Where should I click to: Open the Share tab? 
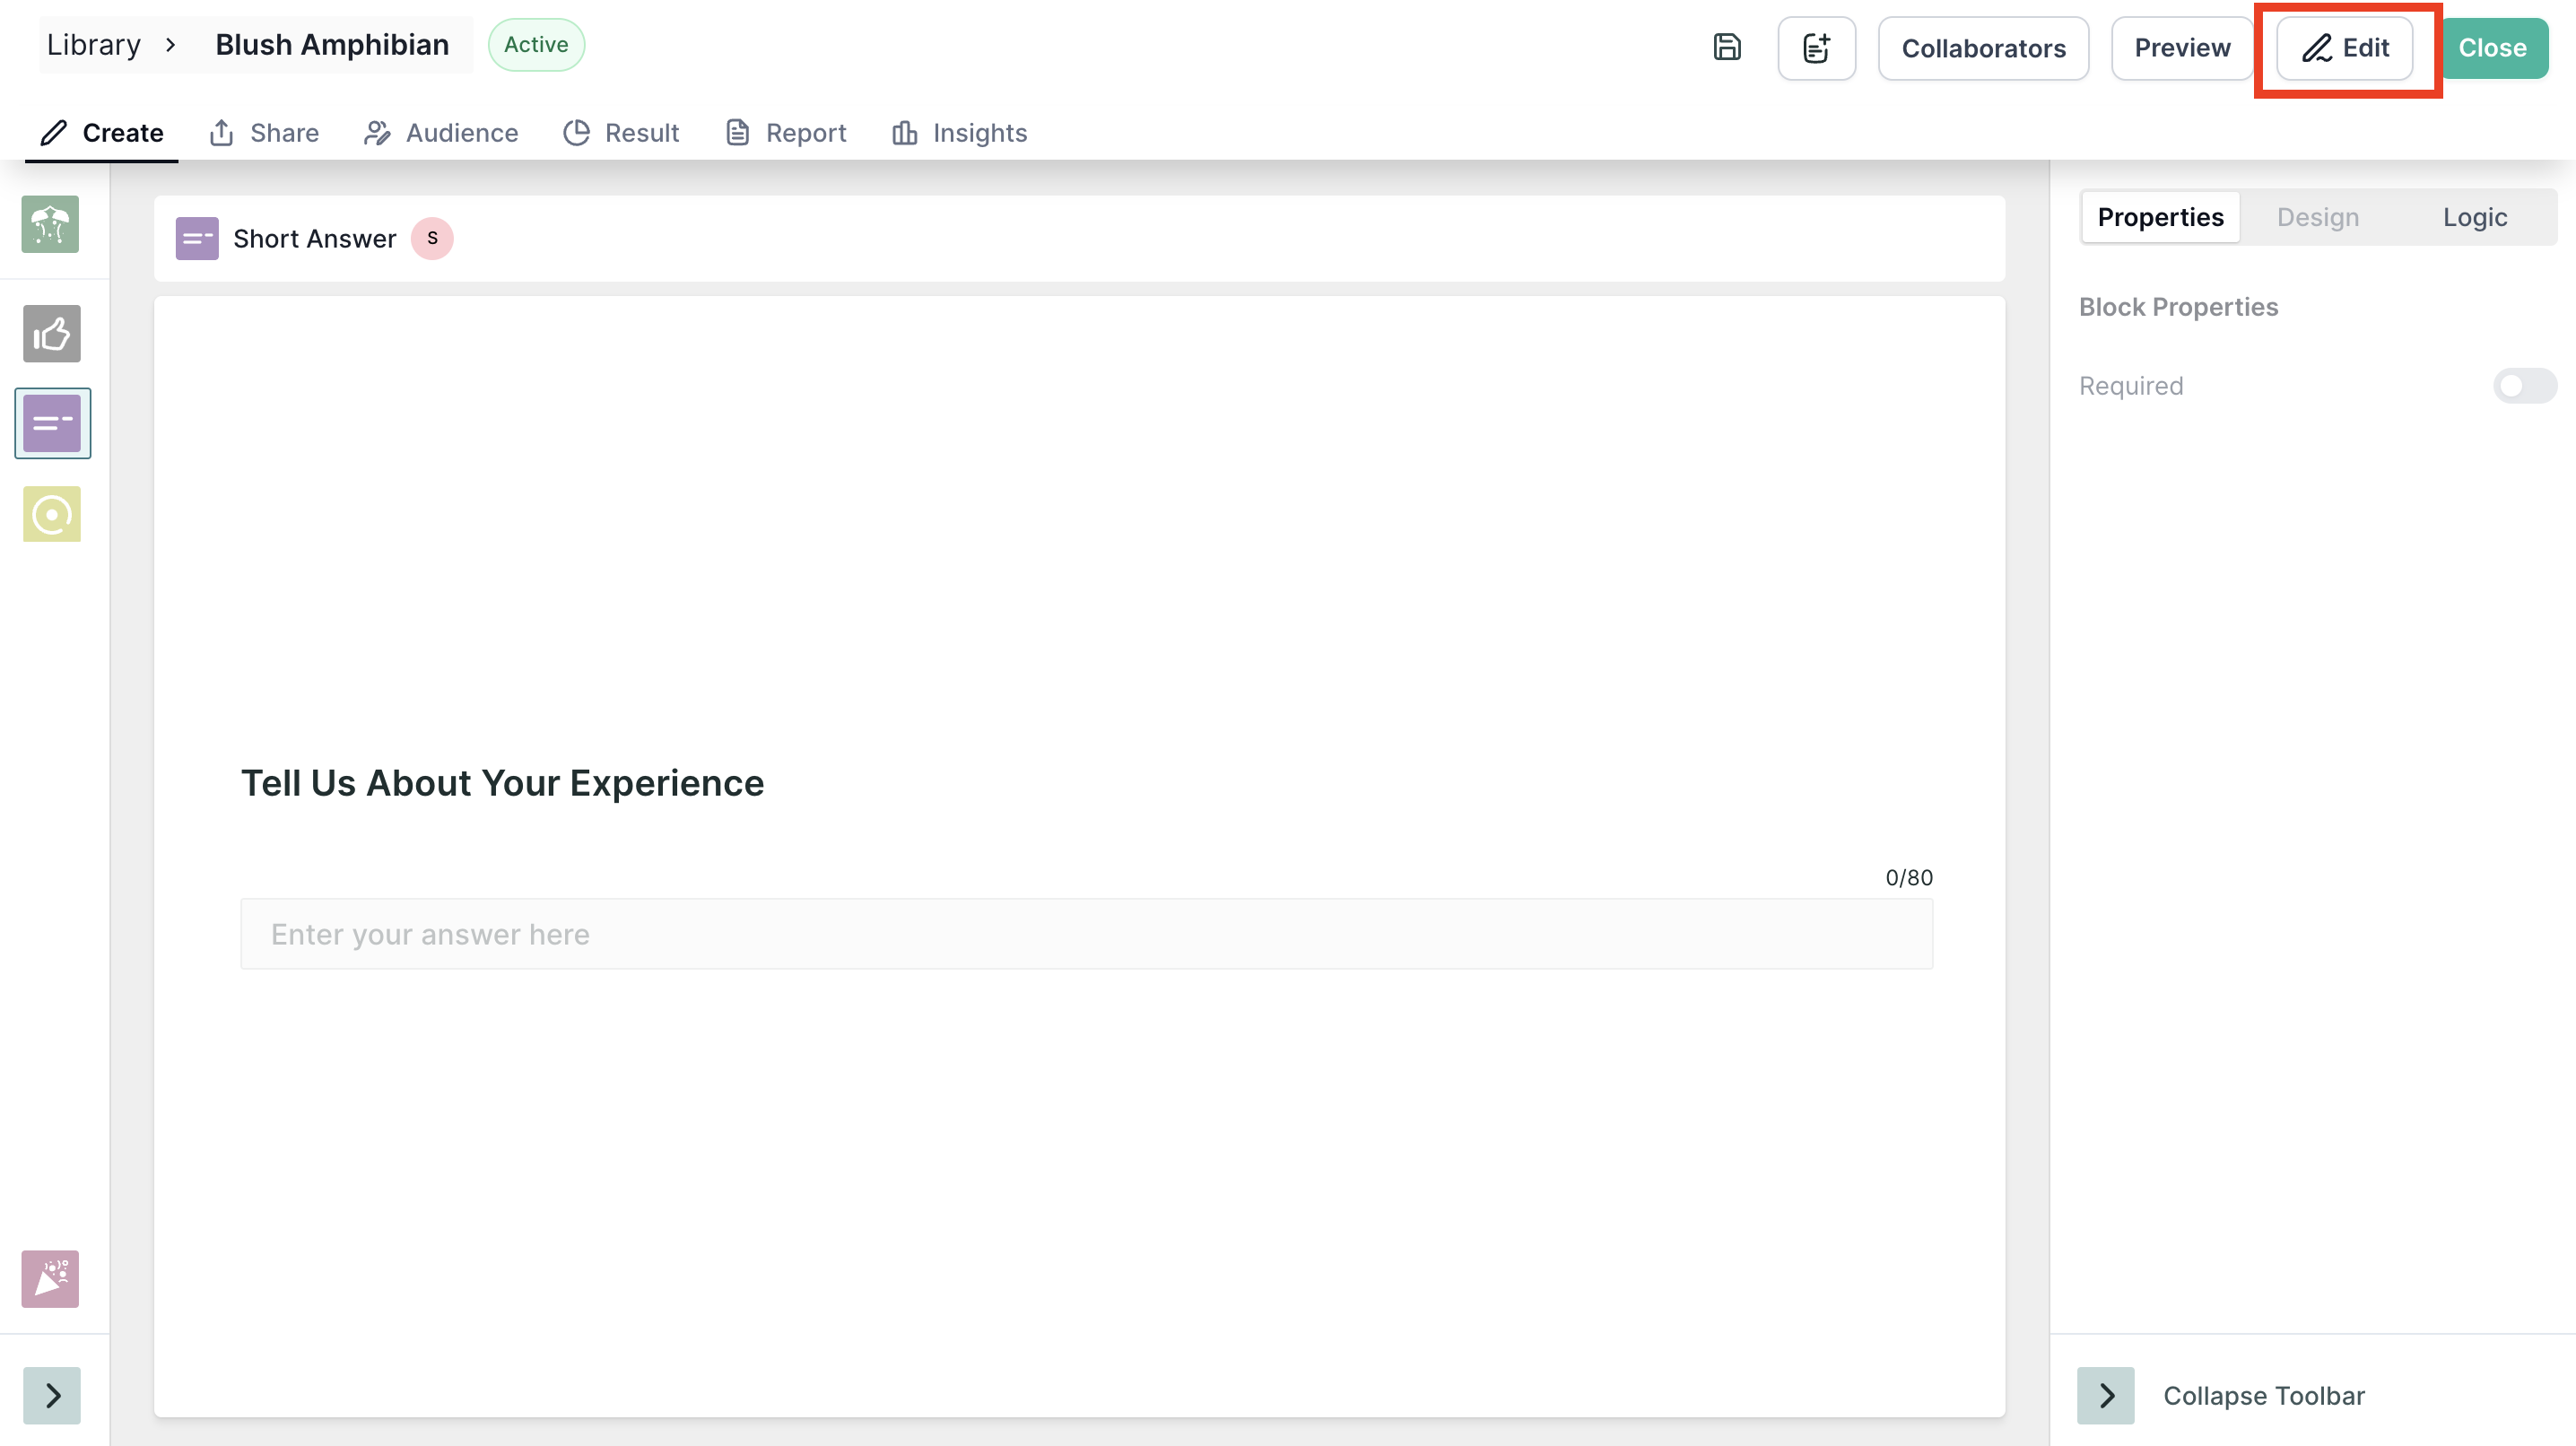pyautogui.click(x=264, y=133)
